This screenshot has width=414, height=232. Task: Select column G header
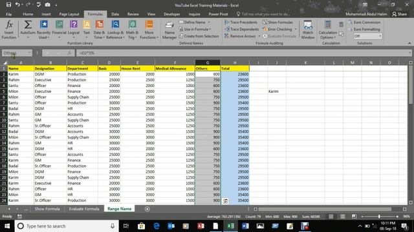point(208,63)
